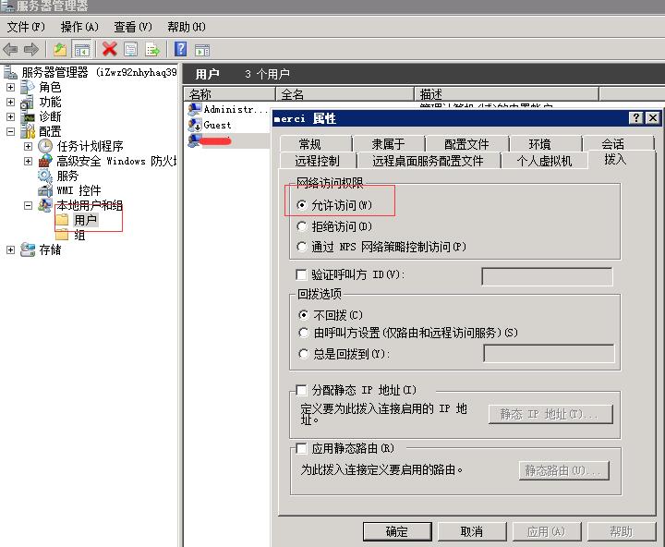This screenshot has width=665, height=547.
Task: Click the red X delete icon
Action: tap(109, 49)
